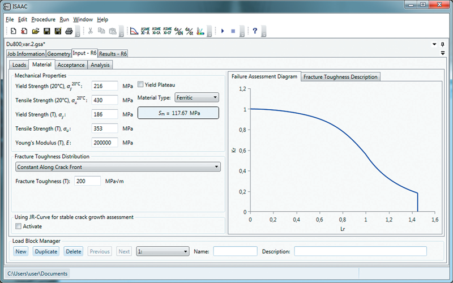Click the Open folder toolbar icon
Image resolution: width=453 pixels, height=283 pixels.
(x=35, y=31)
